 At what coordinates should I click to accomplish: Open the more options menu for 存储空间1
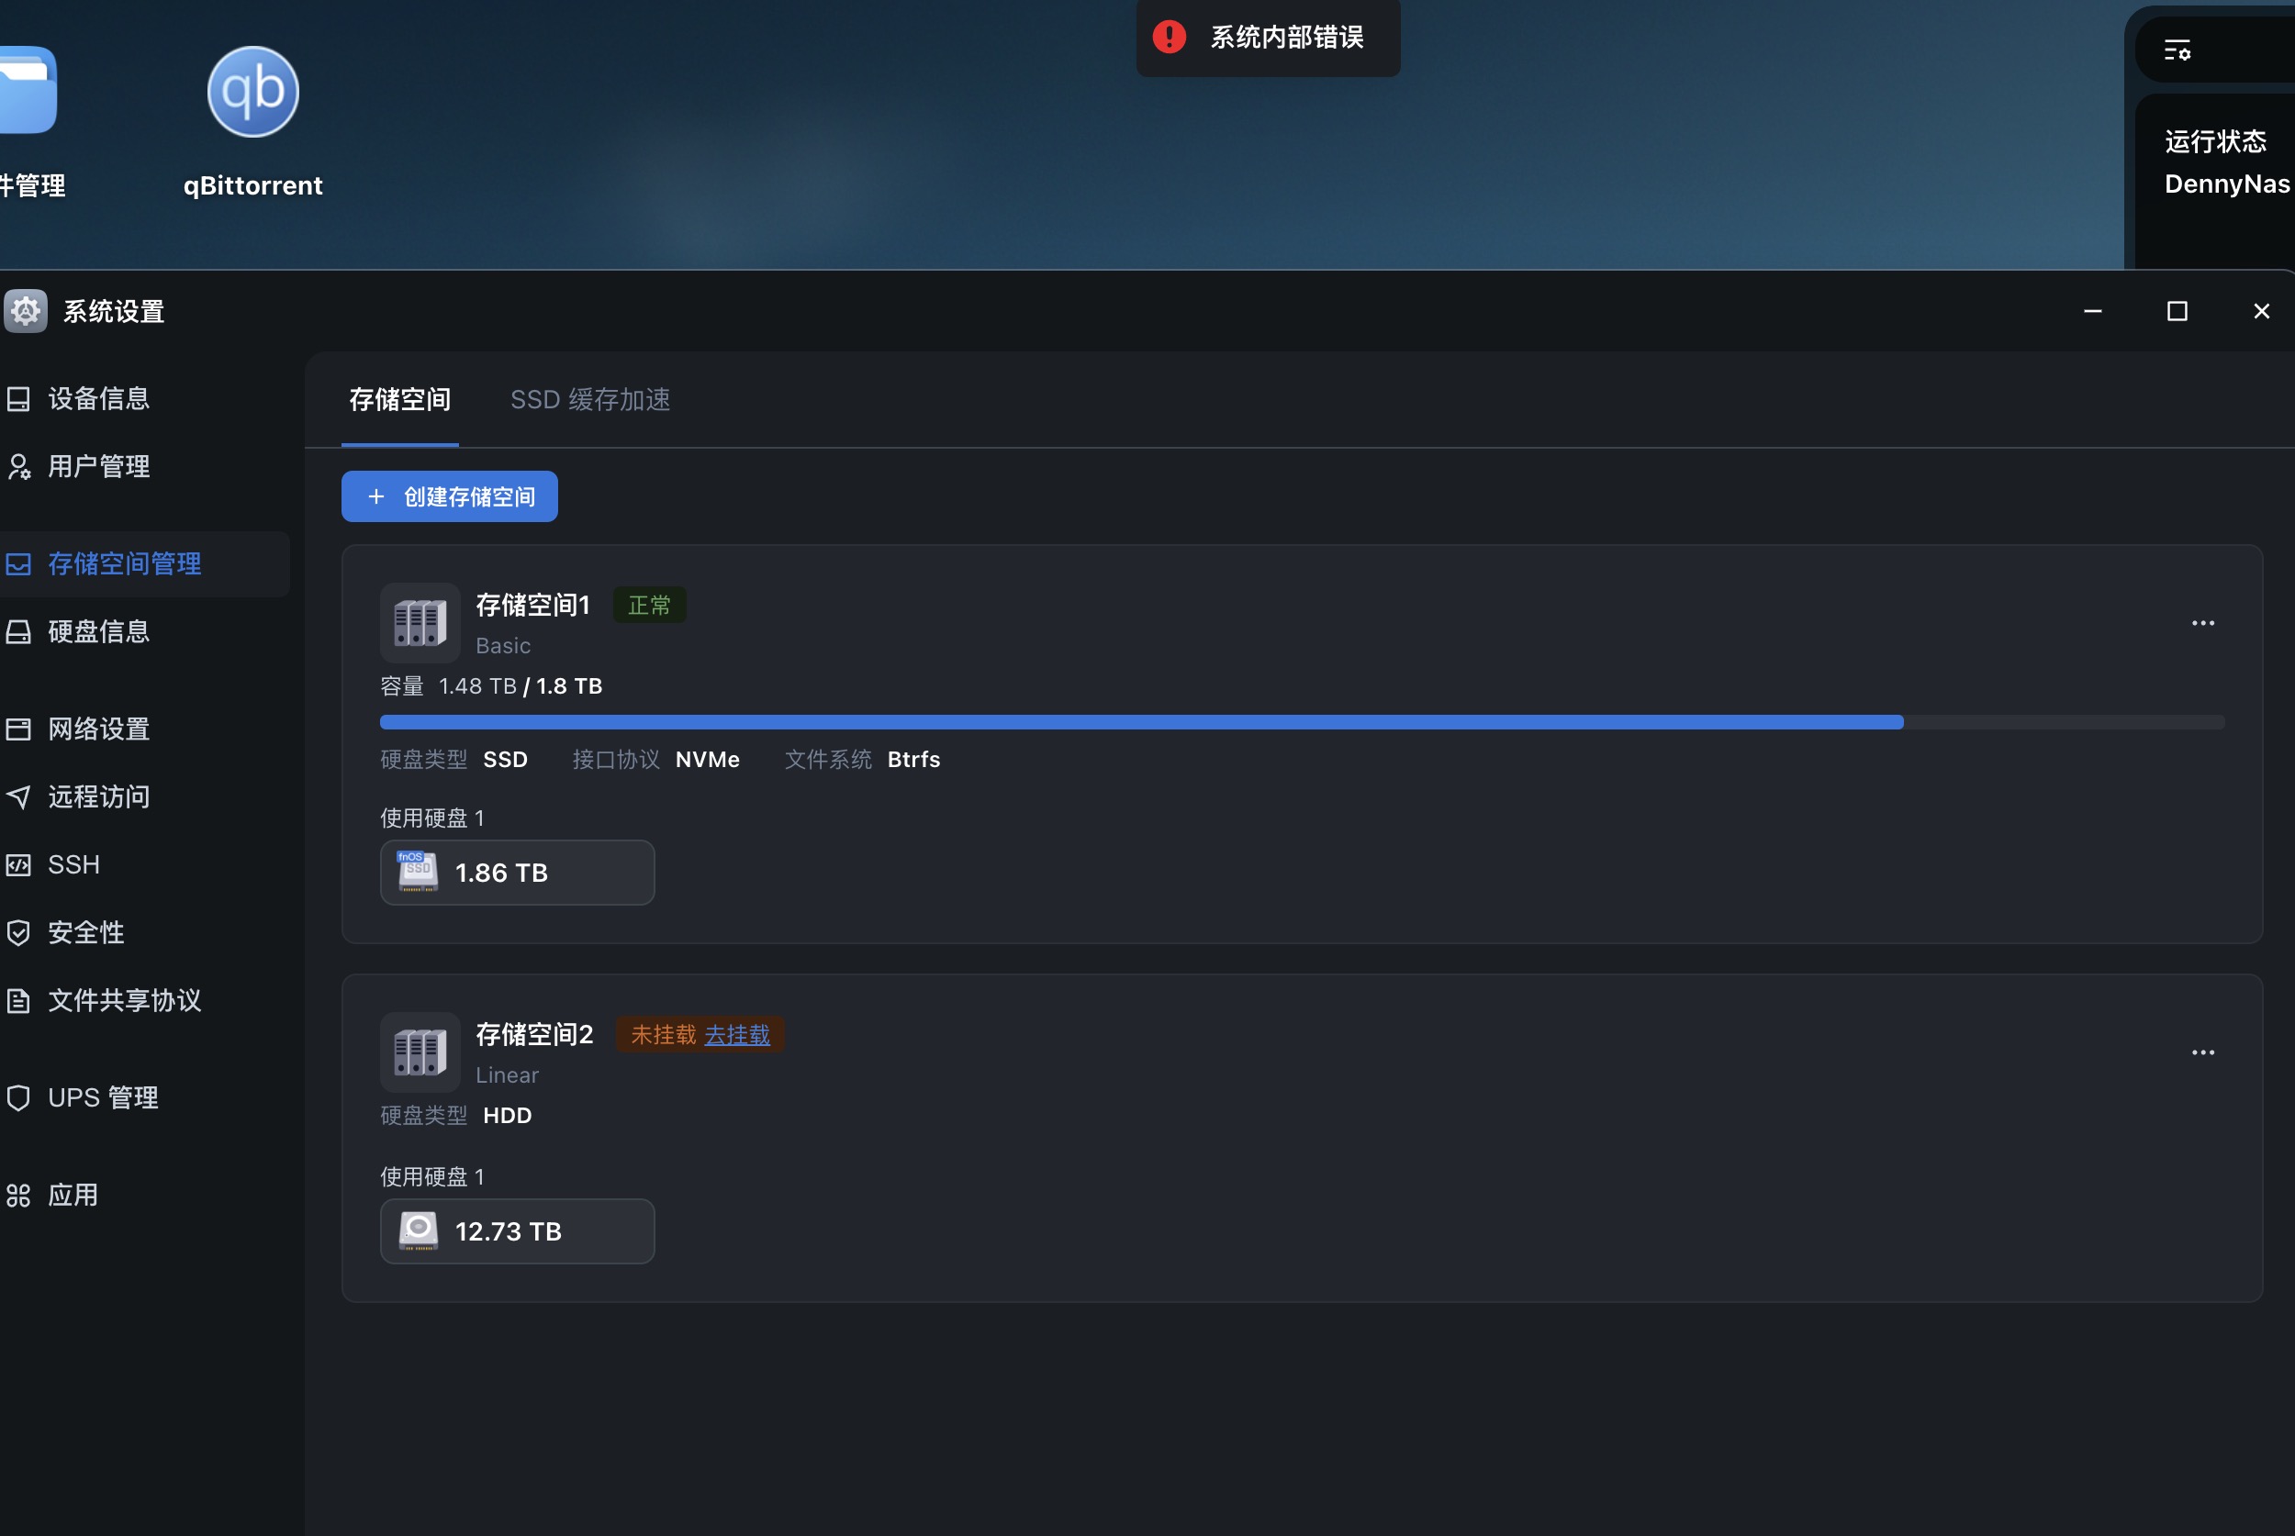click(x=2202, y=623)
